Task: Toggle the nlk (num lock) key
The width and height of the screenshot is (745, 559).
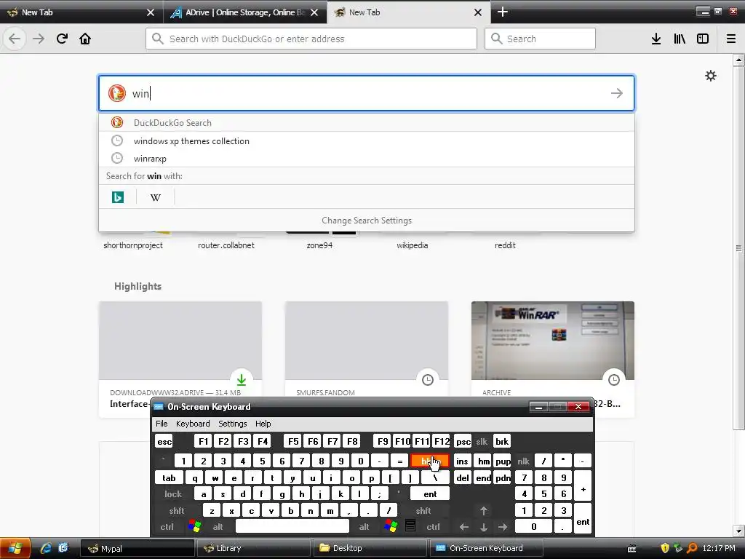Action: click(523, 461)
